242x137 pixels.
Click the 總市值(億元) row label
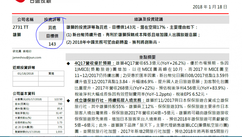[x=22, y=109]
